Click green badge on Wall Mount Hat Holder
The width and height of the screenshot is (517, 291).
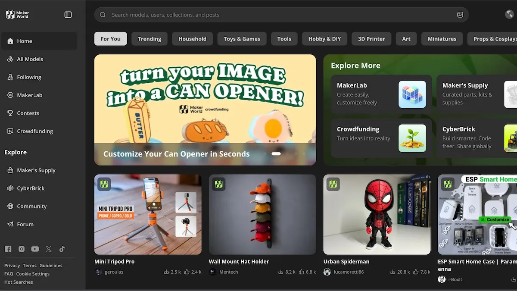219,184
